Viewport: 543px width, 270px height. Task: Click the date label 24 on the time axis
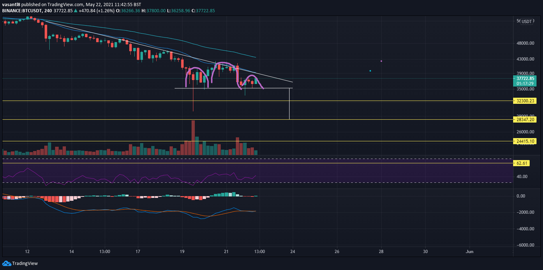[293, 251]
